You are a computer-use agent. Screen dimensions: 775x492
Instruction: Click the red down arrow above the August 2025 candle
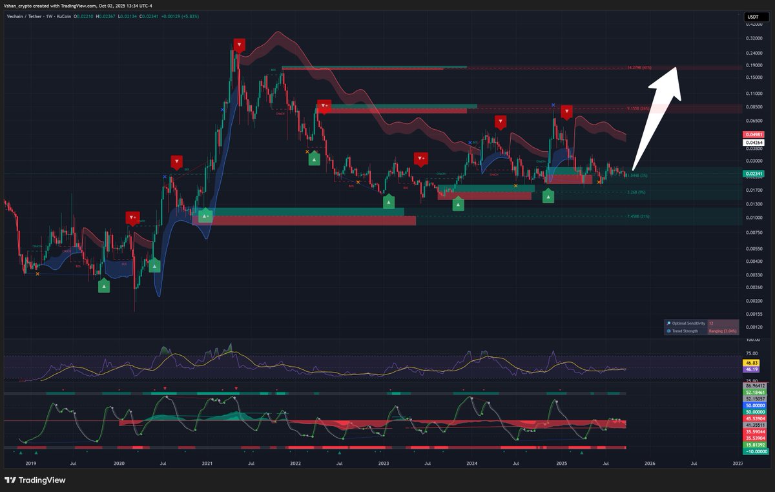(x=567, y=111)
